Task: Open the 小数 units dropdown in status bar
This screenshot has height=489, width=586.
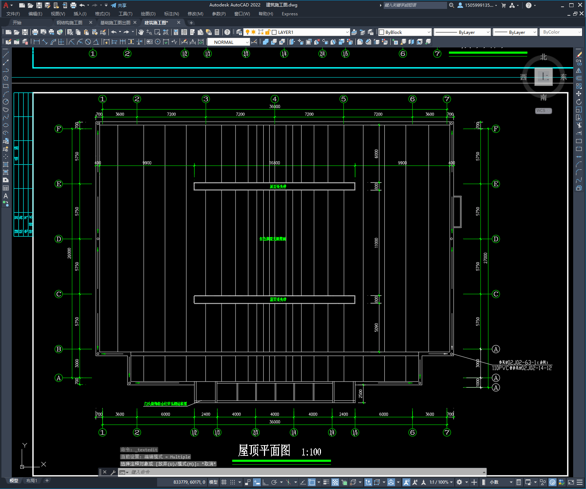Action: [501, 482]
